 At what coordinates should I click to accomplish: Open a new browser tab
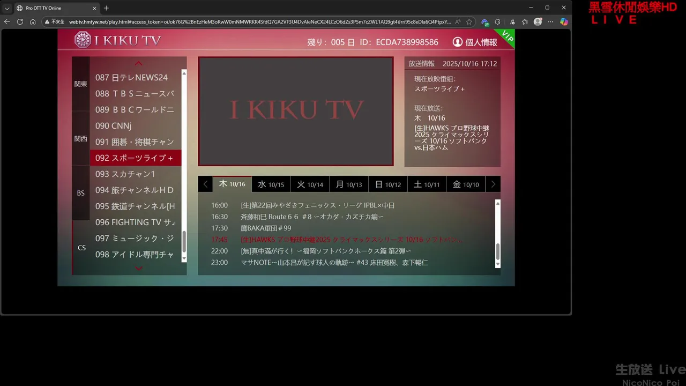click(106, 8)
